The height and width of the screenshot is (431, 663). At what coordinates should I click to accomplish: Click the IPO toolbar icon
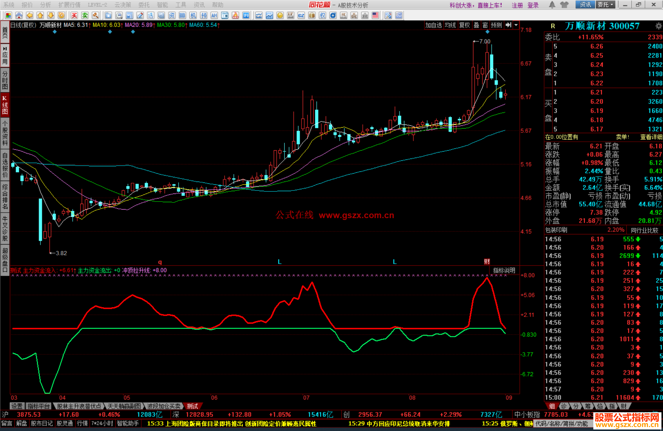click(246, 15)
